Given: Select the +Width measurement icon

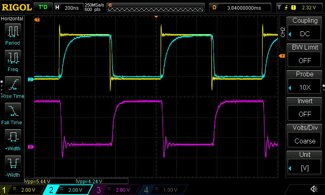Looking at the screenshot, I should pos(13,138).
